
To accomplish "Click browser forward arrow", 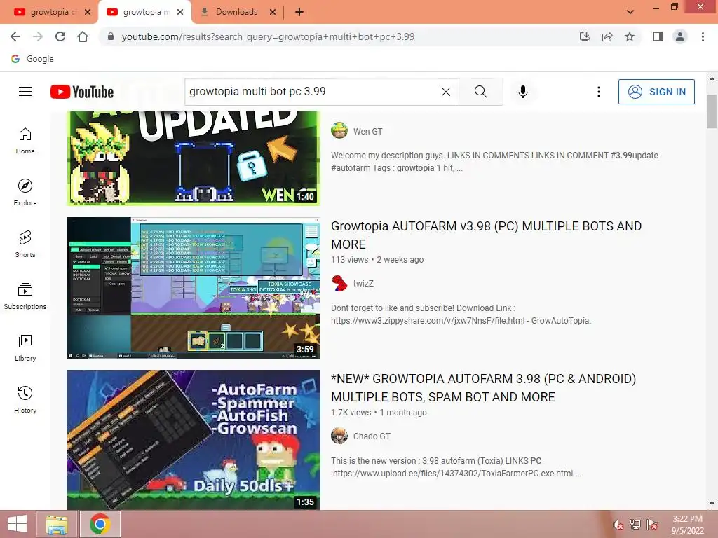I will point(38,36).
